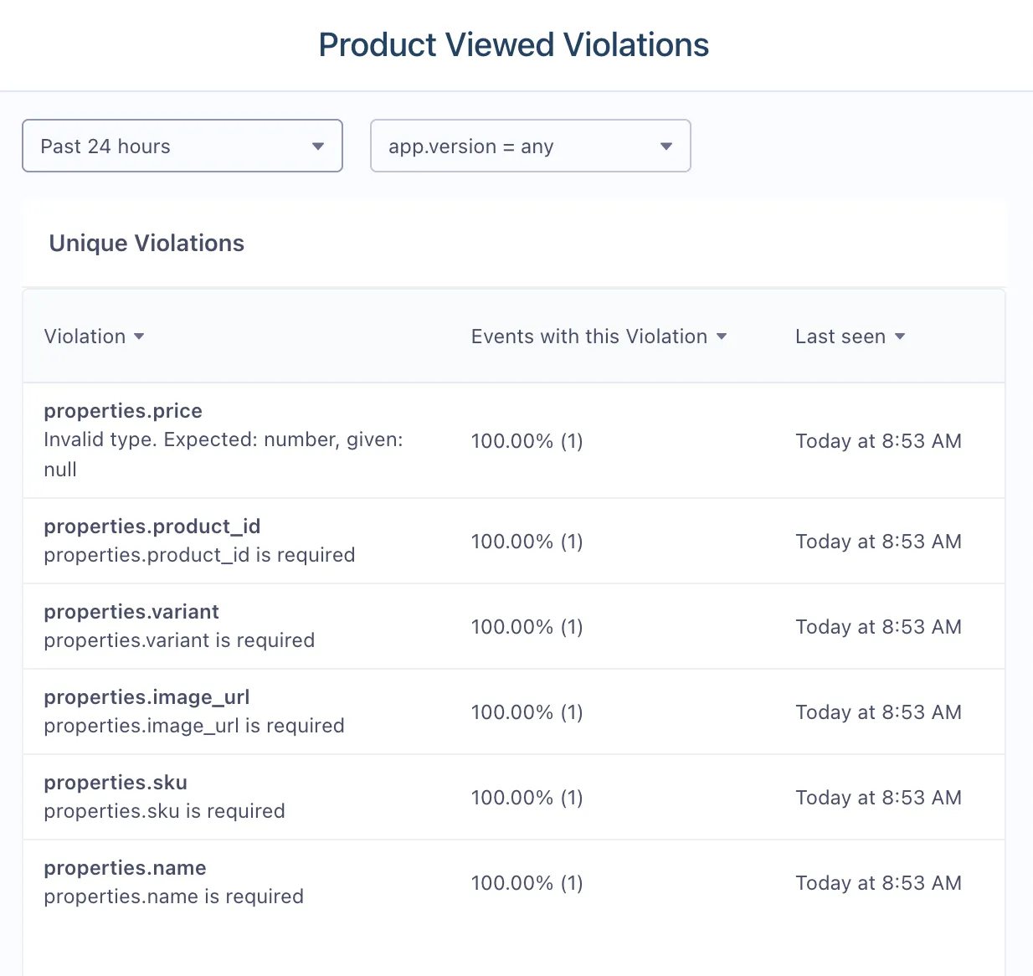This screenshot has height=976, width=1033.
Task: Click 'properties.name is required' description
Action: [173, 896]
